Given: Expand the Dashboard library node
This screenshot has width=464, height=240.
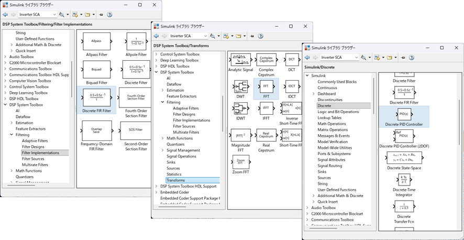Looking at the screenshot, I should (x=313, y=94).
